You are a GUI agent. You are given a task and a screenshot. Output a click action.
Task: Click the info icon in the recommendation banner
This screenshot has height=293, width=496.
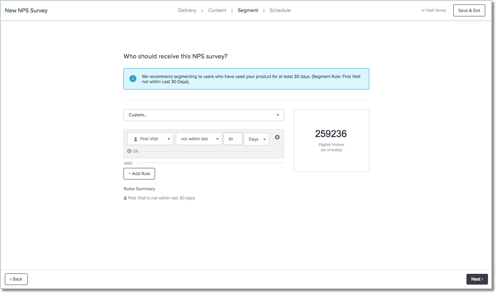pos(133,78)
